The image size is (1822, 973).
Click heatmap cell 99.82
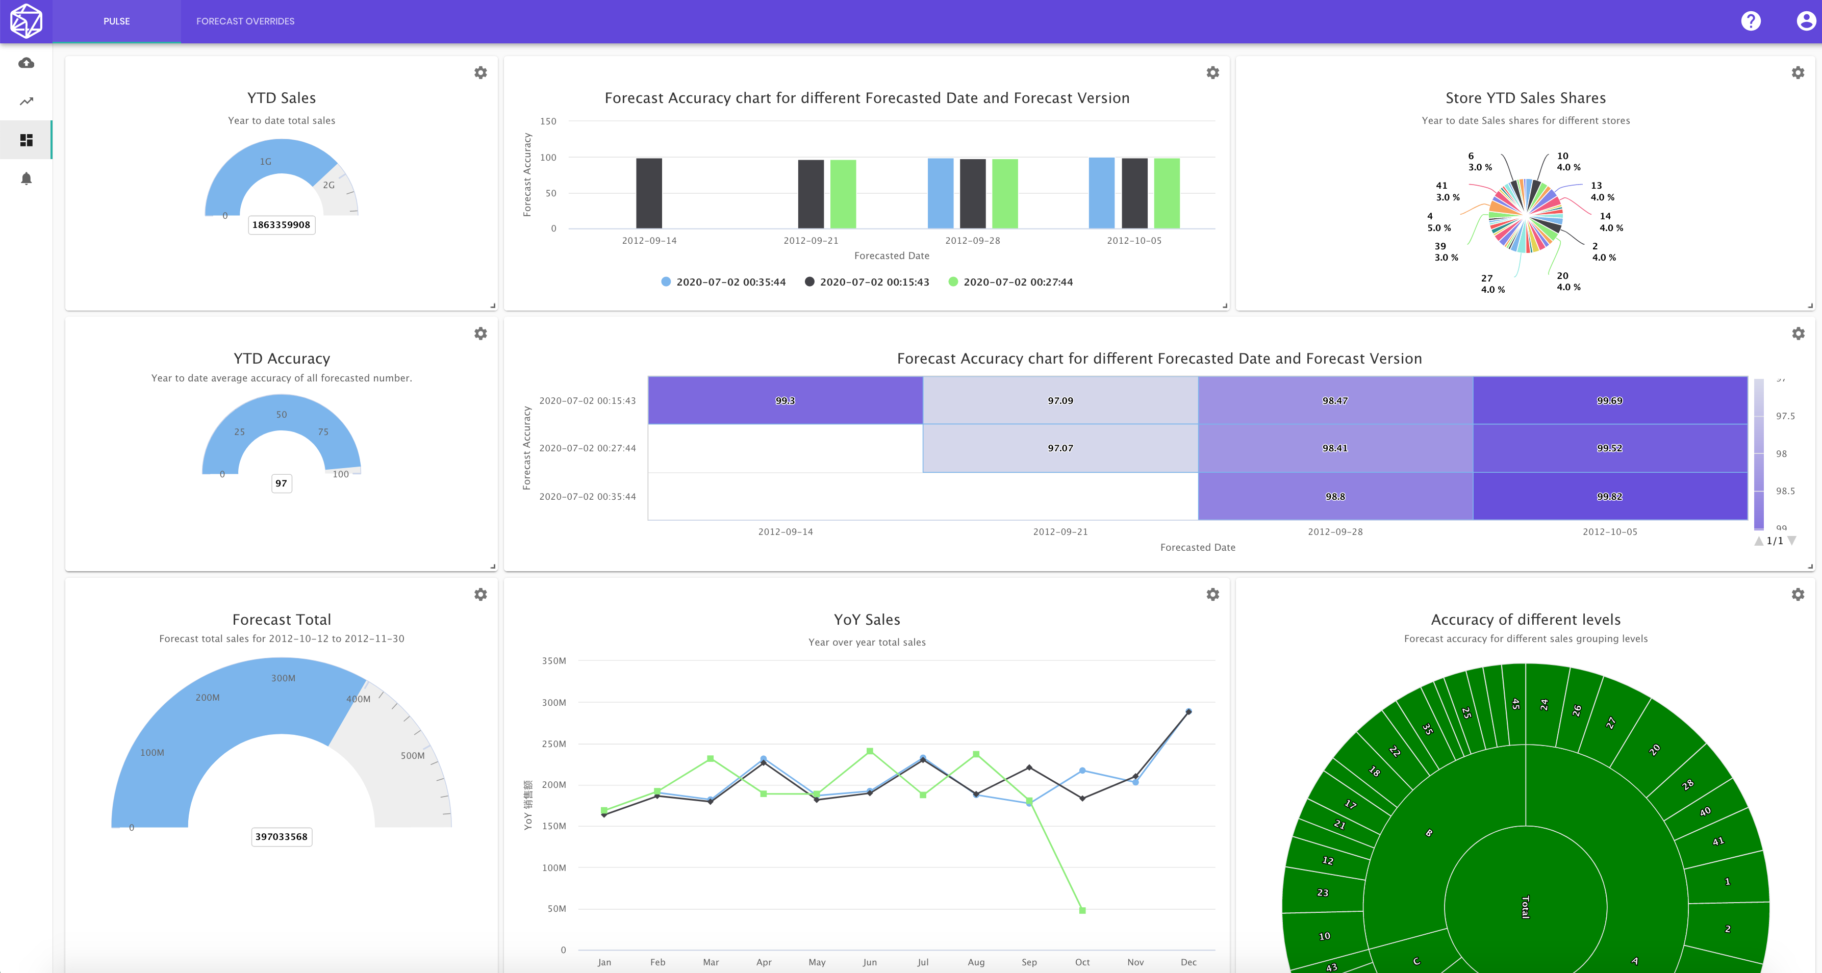[x=1610, y=496]
